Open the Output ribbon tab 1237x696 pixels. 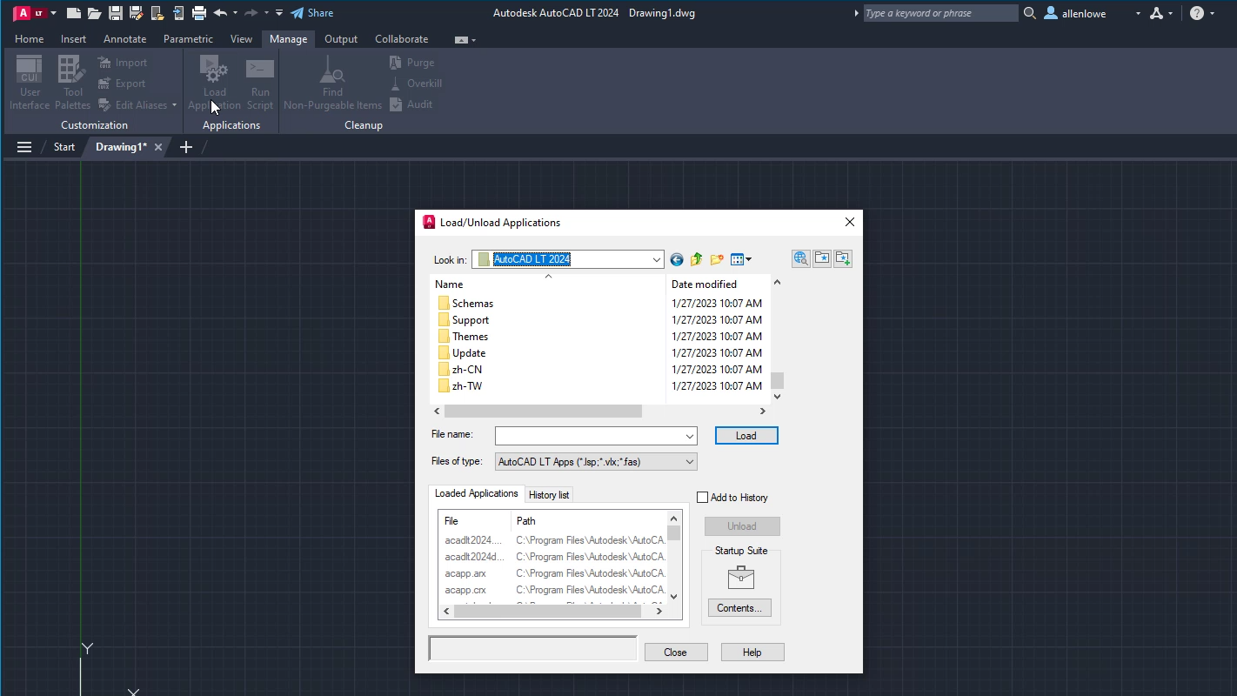click(x=340, y=39)
